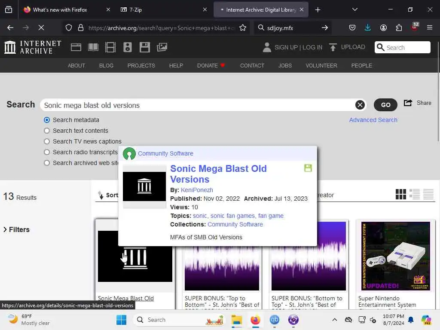Click the Community Software collection icon
Viewport: 440px width, 330px height.
pyautogui.click(x=129, y=153)
